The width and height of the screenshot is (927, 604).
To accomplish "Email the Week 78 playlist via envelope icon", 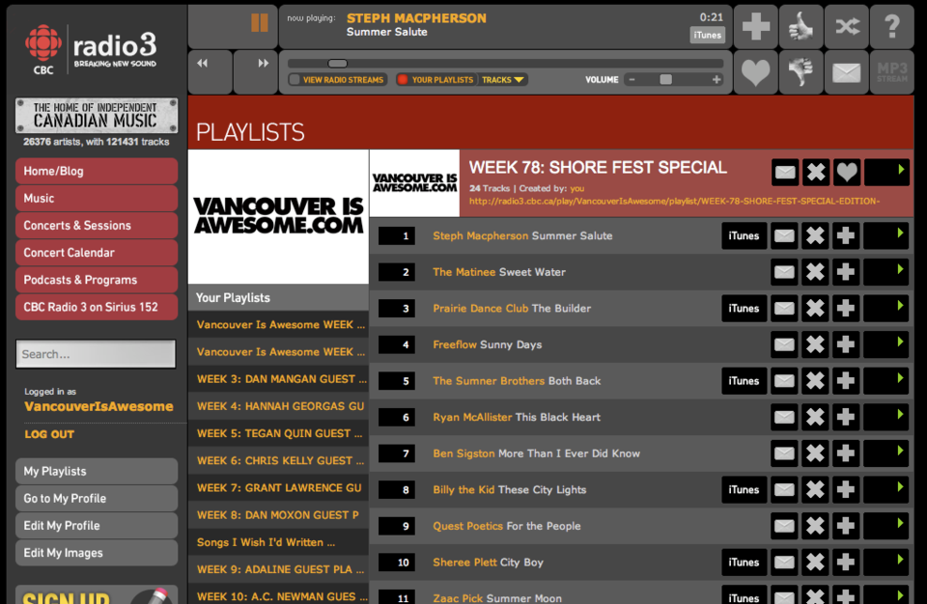I will point(785,173).
